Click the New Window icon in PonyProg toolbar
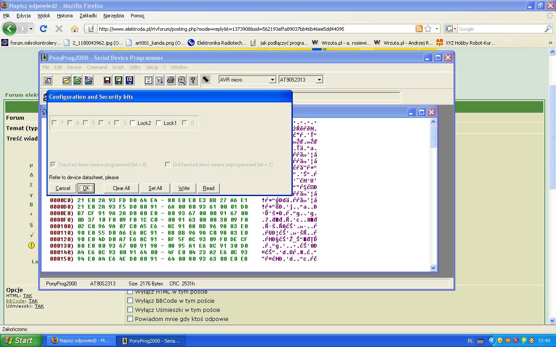Viewport: 556px width, 347px height. coord(48,80)
